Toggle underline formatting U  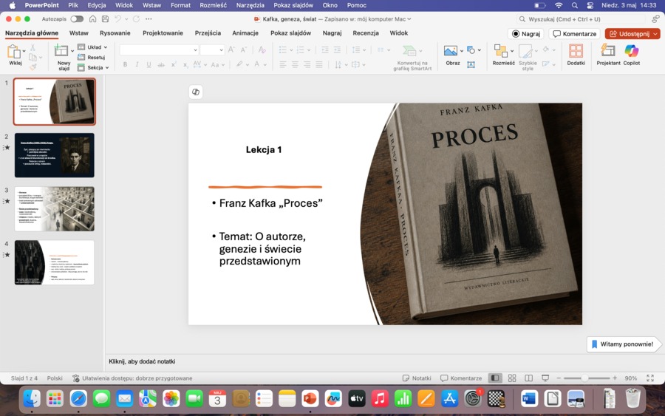tap(149, 64)
